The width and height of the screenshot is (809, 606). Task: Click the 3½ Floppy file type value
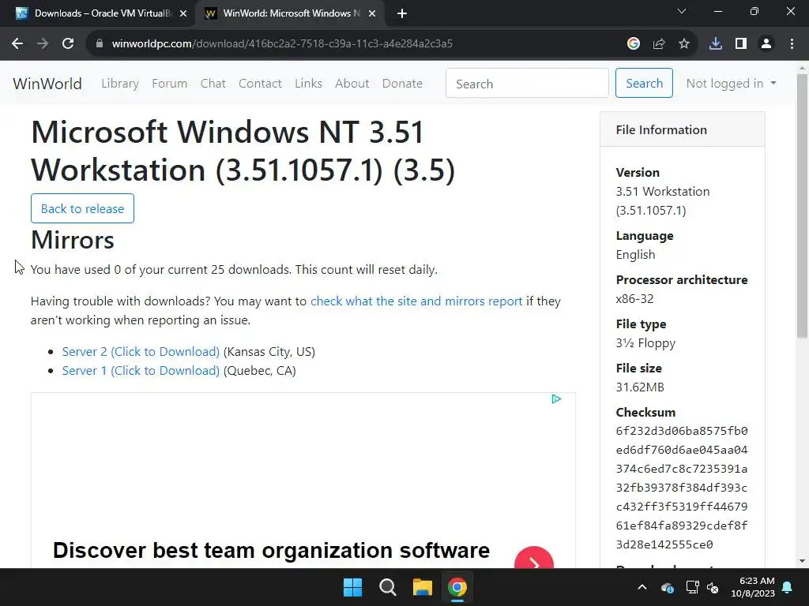click(645, 343)
